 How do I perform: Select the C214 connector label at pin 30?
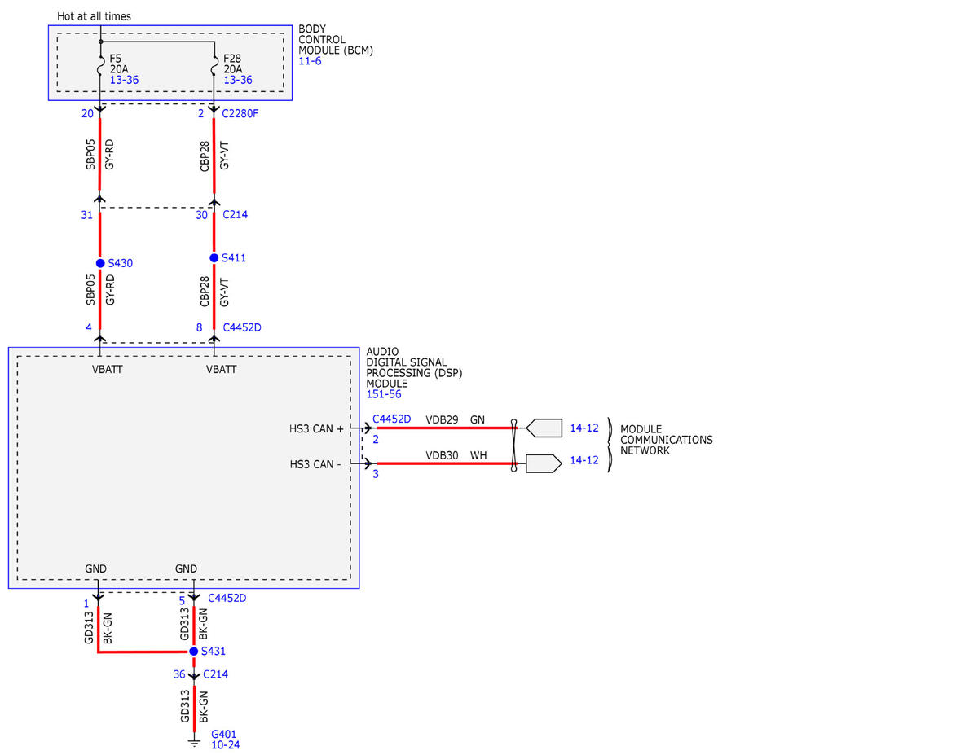235,215
